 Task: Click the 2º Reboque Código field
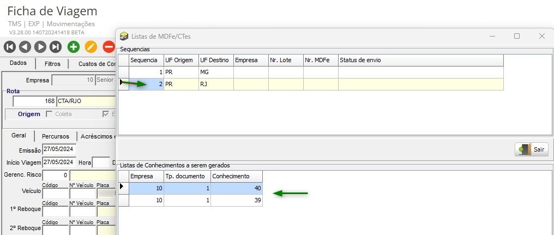[55, 230]
